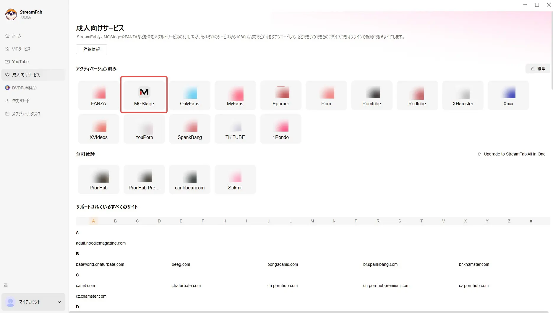Image resolution: width=553 pixels, height=313 pixels.
Task: Open the Xnxx service tile
Action: pos(508,95)
